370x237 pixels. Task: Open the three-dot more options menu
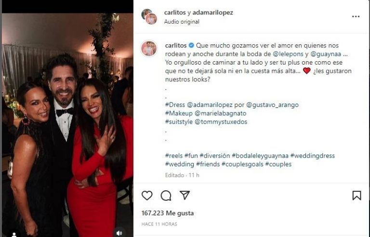click(x=356, y=16)
